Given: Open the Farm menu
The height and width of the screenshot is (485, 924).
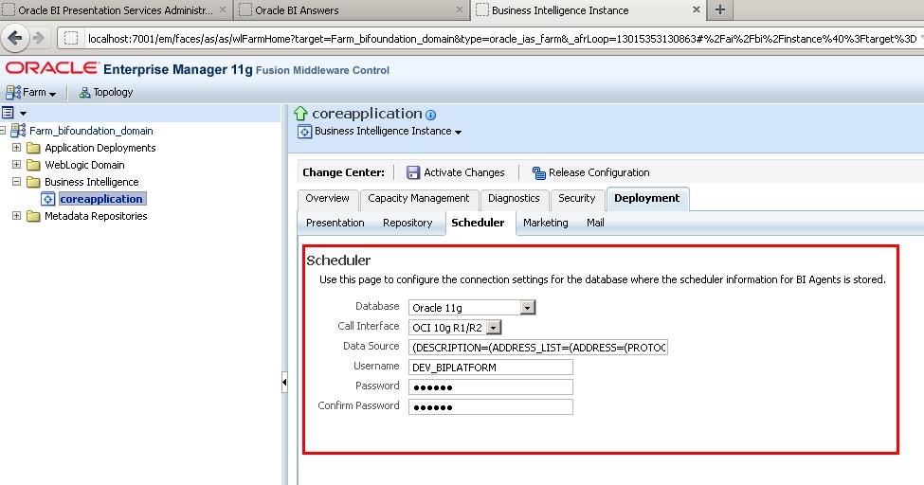Looking at the screenshot, I should coord(30,93).
